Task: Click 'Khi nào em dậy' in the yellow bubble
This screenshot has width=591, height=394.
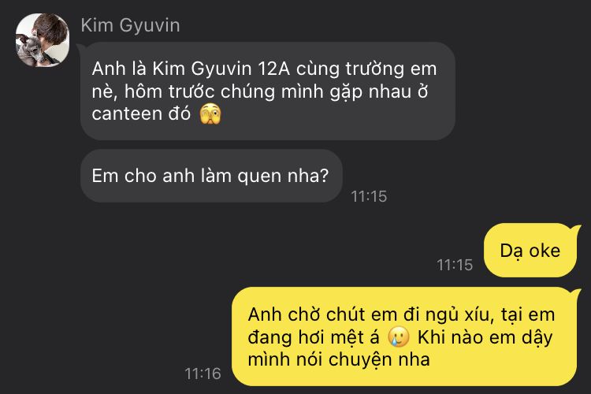Action: pos(485,337)
